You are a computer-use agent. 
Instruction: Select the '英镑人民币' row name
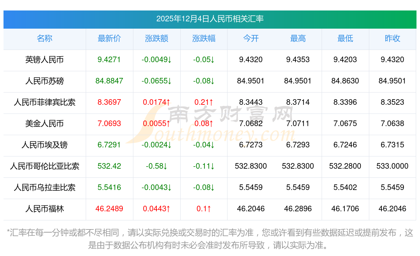44,60
